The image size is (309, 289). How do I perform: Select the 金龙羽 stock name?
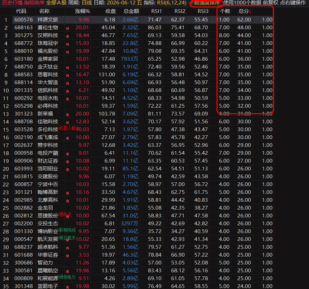point(45,208)
